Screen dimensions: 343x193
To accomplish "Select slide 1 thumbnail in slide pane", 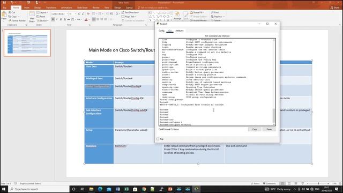I will pos(27,43).
